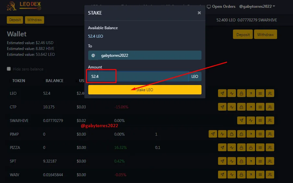
Task: Click the 52.4 LEO available balance value
Action: 95,36
